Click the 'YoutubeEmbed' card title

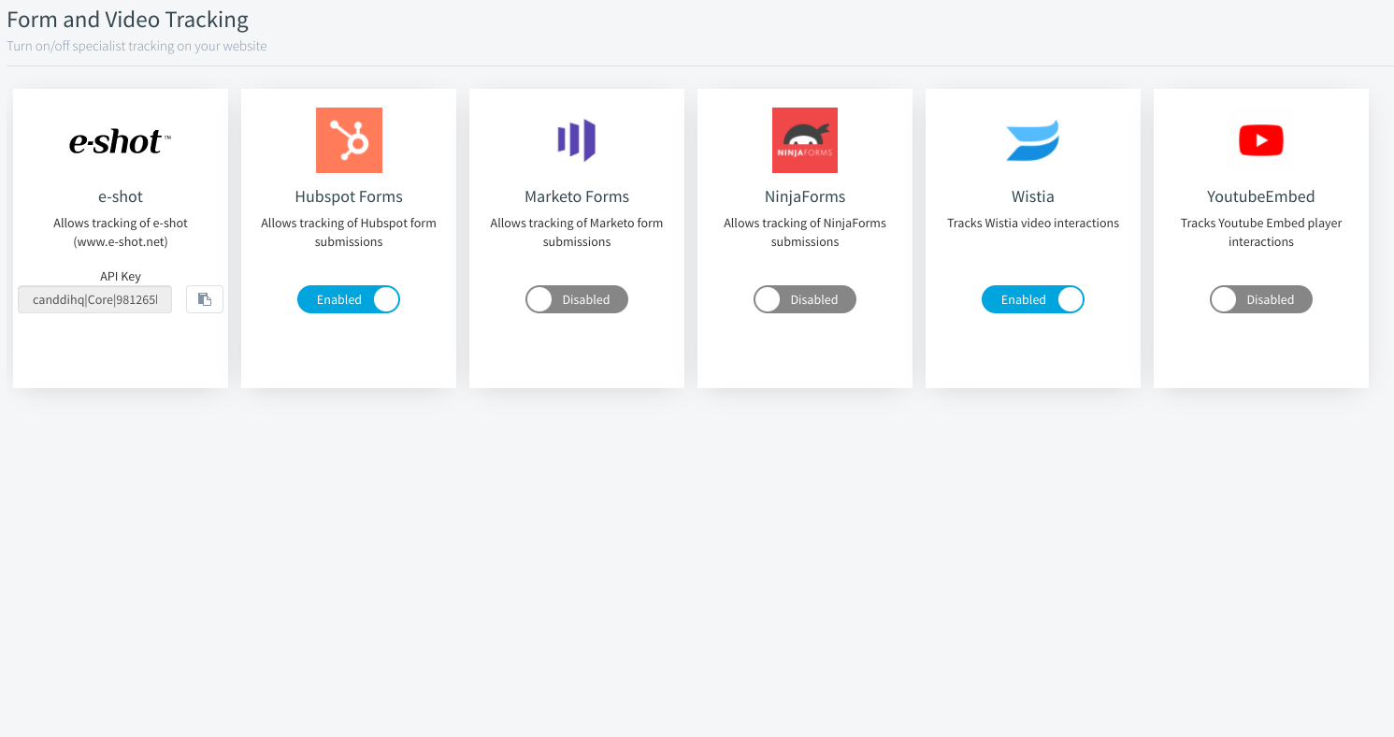coord(1261,196)
